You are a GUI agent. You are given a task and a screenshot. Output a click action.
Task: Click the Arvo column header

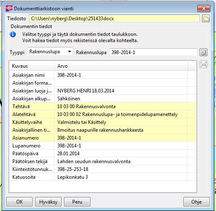tap(121, 66)
